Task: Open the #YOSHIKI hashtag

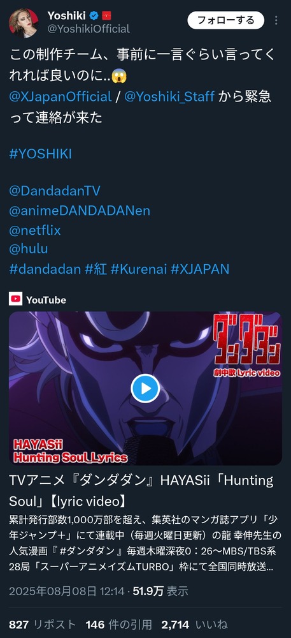Action: click(40, 154)
